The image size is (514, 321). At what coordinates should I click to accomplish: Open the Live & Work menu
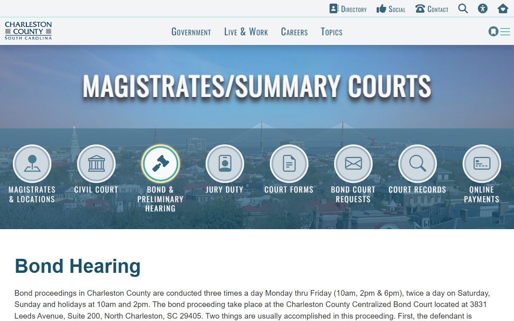tap(246, 32)
